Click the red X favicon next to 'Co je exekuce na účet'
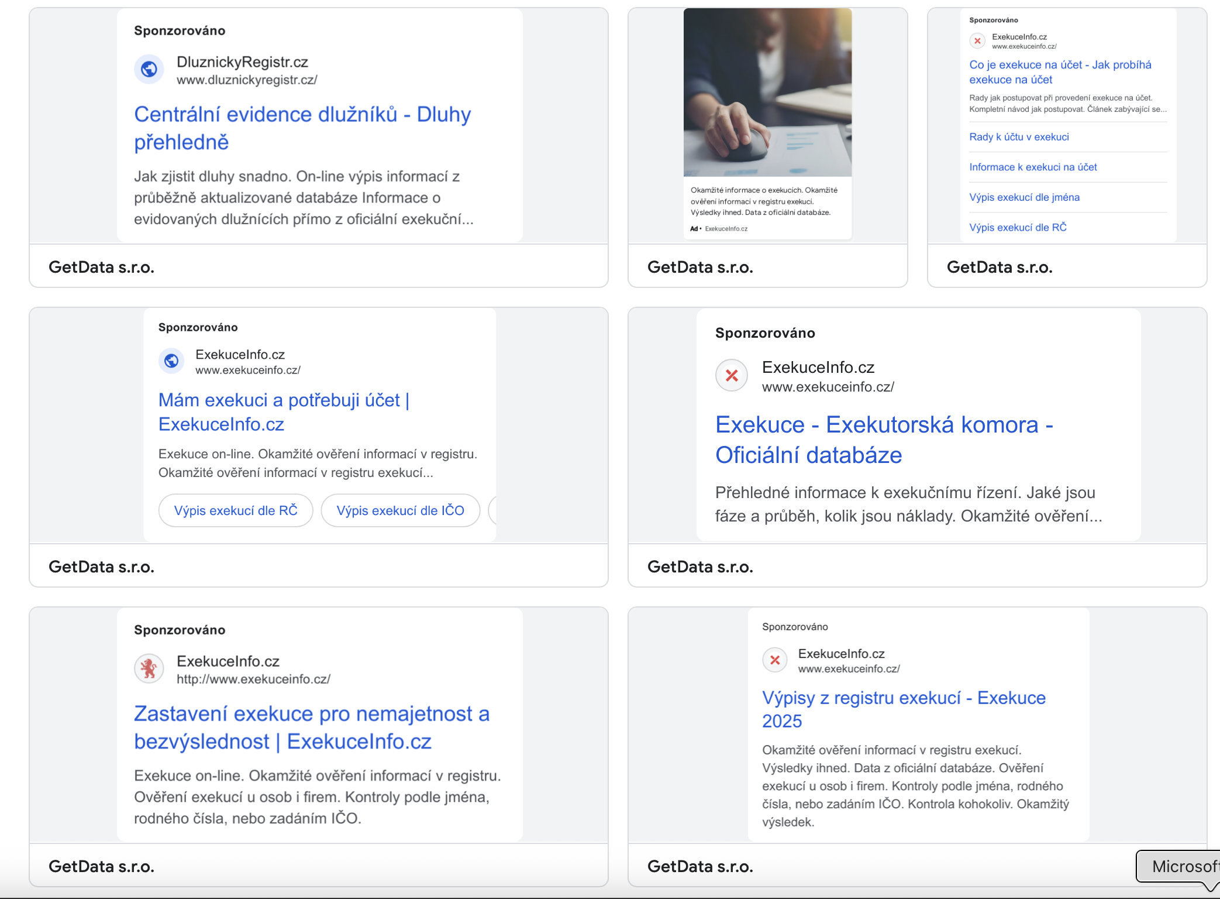This screenshot has width=1220, height=899. point(977,41)
